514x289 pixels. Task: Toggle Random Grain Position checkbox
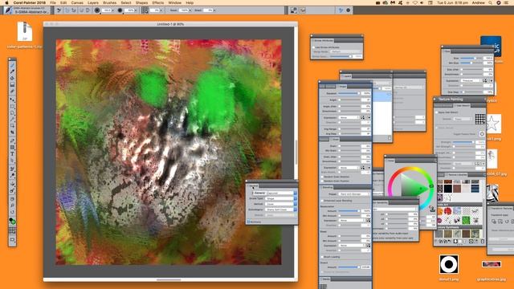coord(322,181)
